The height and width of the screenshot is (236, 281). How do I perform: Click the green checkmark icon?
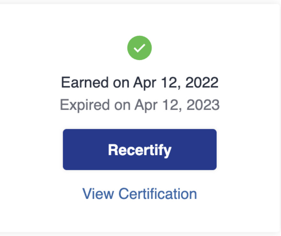(x=140, y=48)
